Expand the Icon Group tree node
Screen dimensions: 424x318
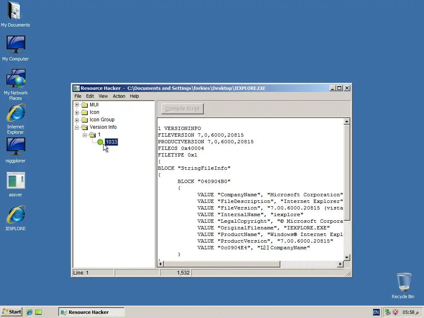pos(77,120)
